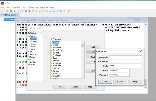Click the DCC Send file toolbar icon

coord(33,11)
